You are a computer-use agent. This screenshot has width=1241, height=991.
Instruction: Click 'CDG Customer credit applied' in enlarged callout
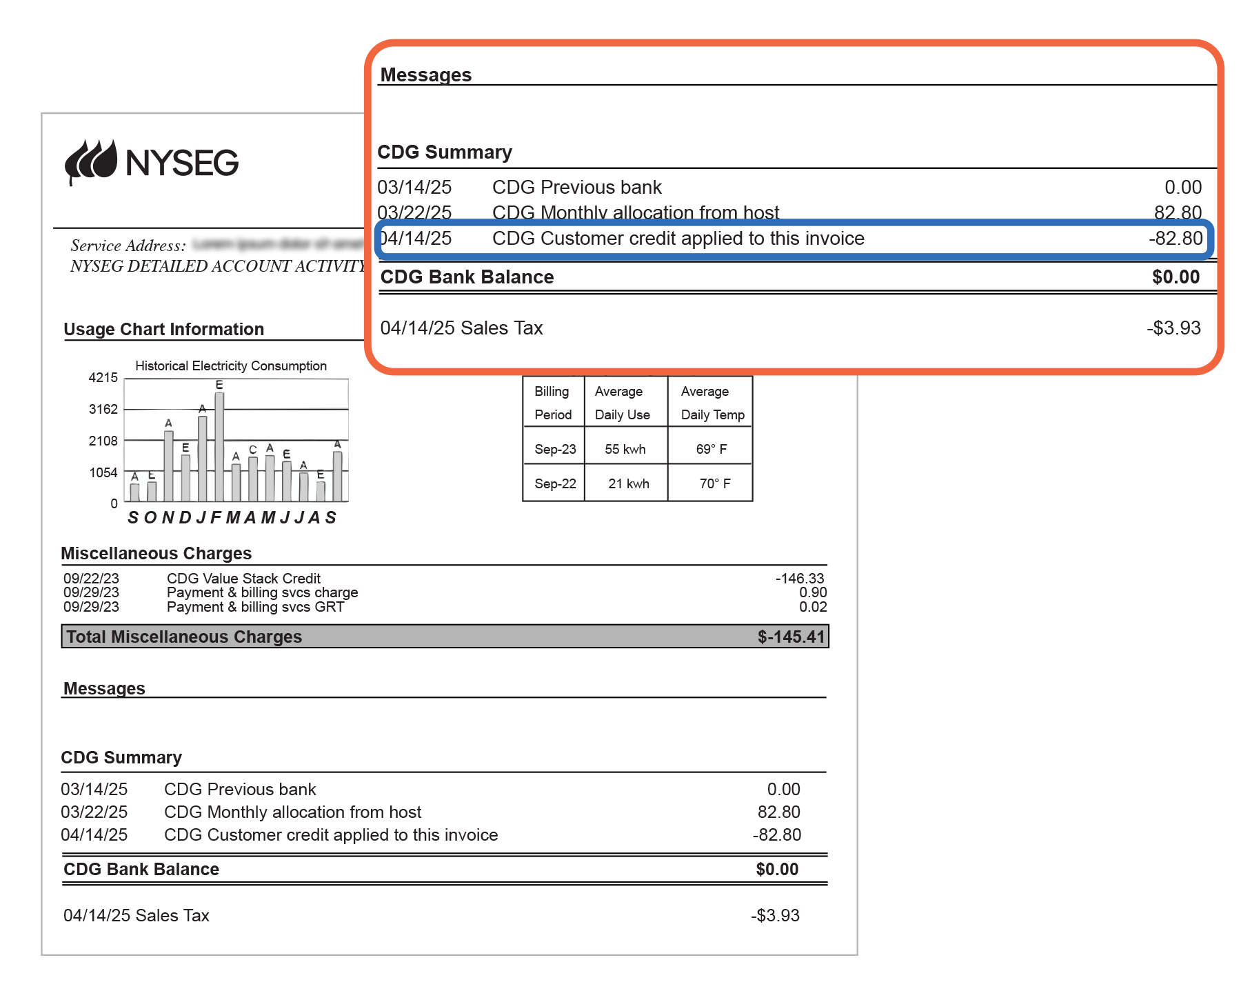pos(678,238)
